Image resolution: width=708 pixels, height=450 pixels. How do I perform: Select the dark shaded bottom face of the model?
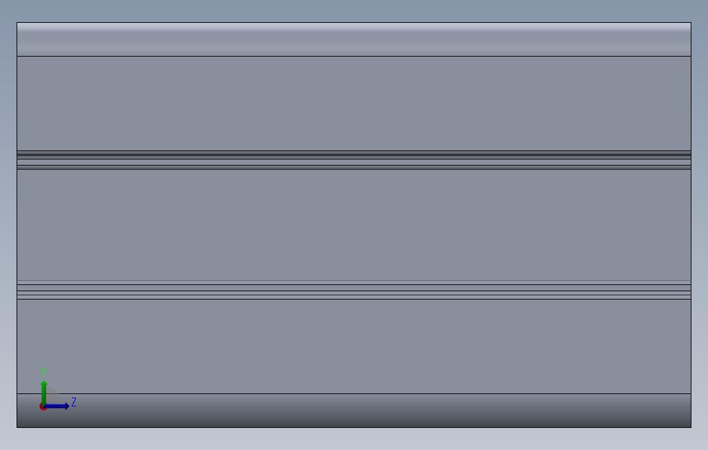(x=354, y=411)
